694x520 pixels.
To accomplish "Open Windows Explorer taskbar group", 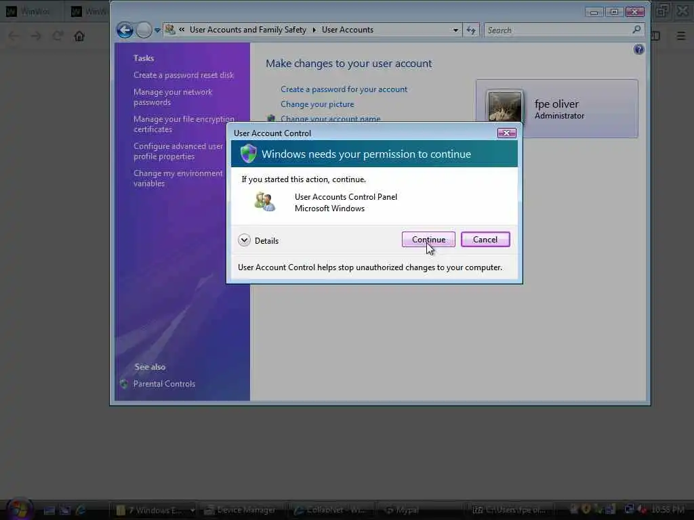I will coord(154,511).
